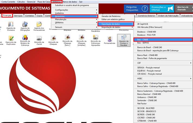The height and width of the screenshot is (123, 193).
Task: Select SERASA - Posição mensal
Action: pos(163,68)
